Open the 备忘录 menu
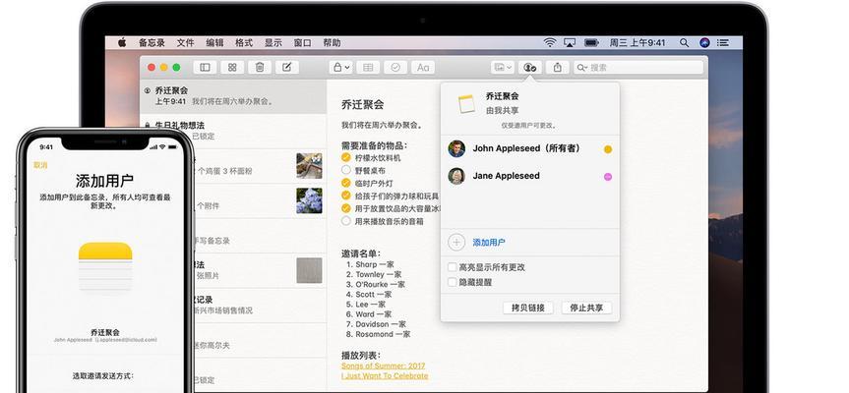 [152, 42]
